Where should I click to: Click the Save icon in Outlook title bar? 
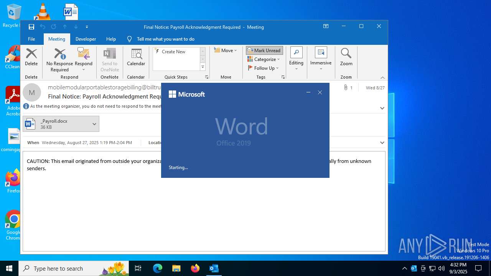(x=31, y=27)
